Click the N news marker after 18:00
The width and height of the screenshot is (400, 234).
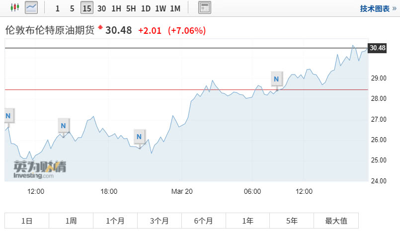tap(139, 136)
